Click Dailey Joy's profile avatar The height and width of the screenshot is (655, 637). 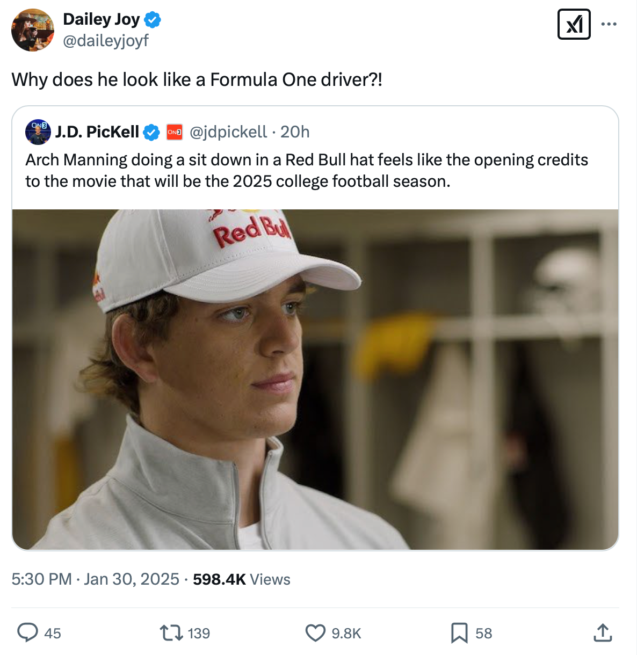click(x=33, y=30)
